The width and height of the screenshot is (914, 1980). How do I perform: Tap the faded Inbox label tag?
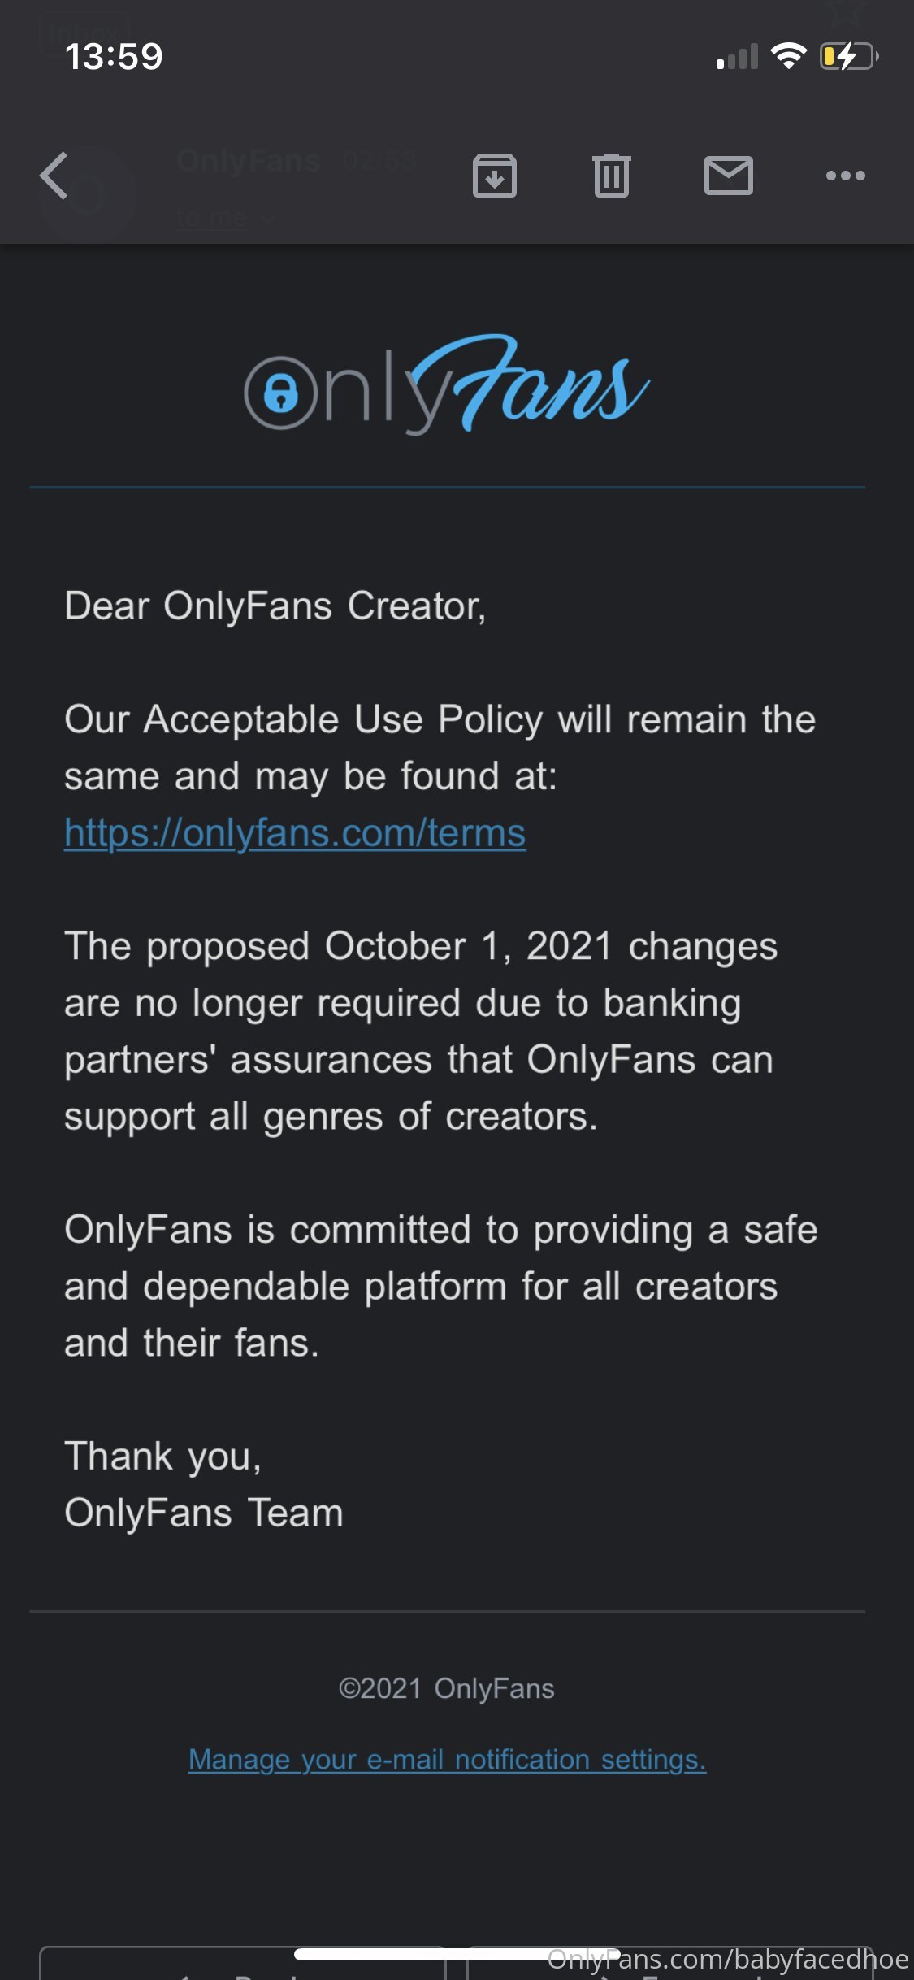coord(84,34)
